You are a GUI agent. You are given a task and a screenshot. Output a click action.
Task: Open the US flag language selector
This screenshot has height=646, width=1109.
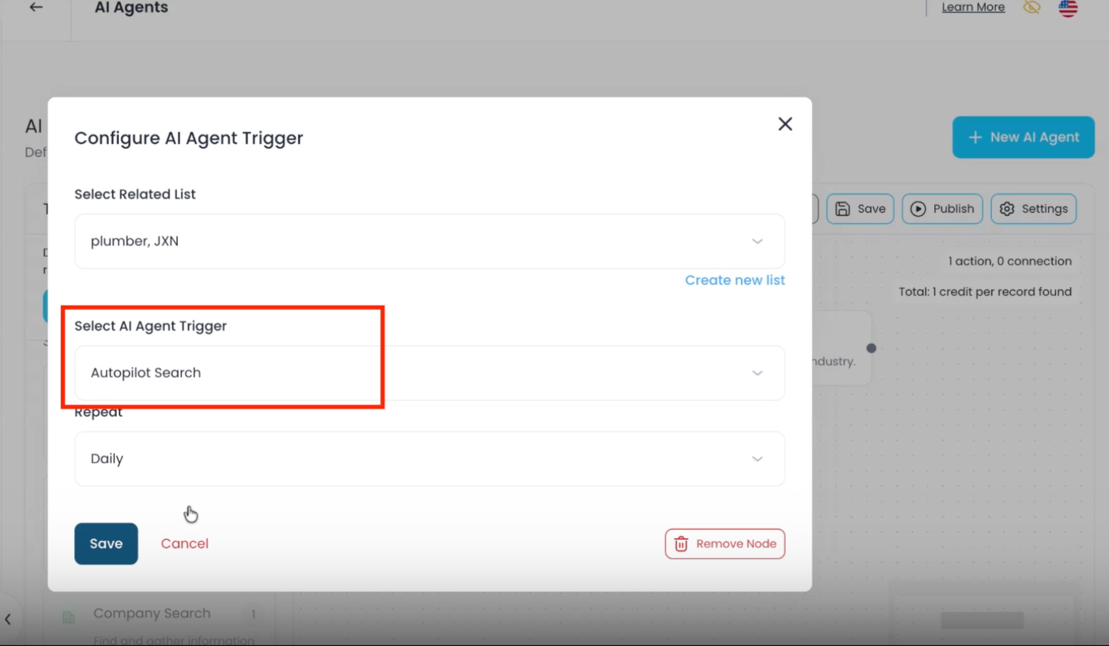coord(1068,8)
